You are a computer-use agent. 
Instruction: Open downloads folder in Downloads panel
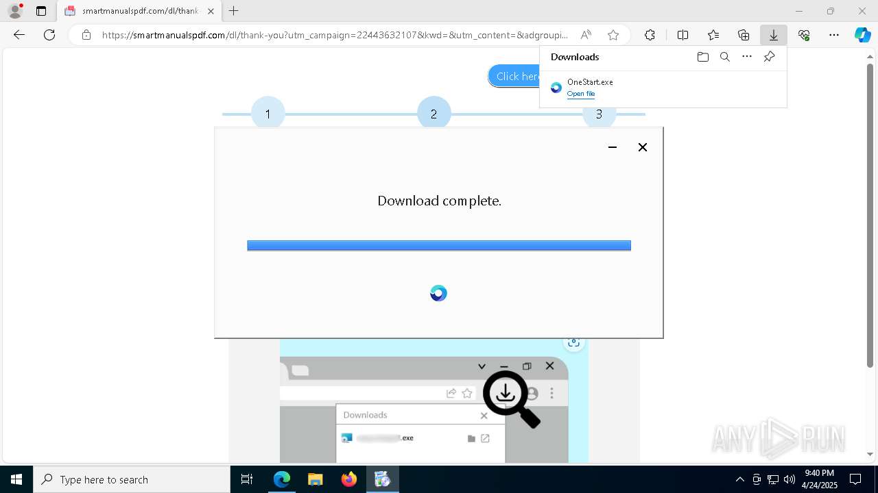coord(703,57)
